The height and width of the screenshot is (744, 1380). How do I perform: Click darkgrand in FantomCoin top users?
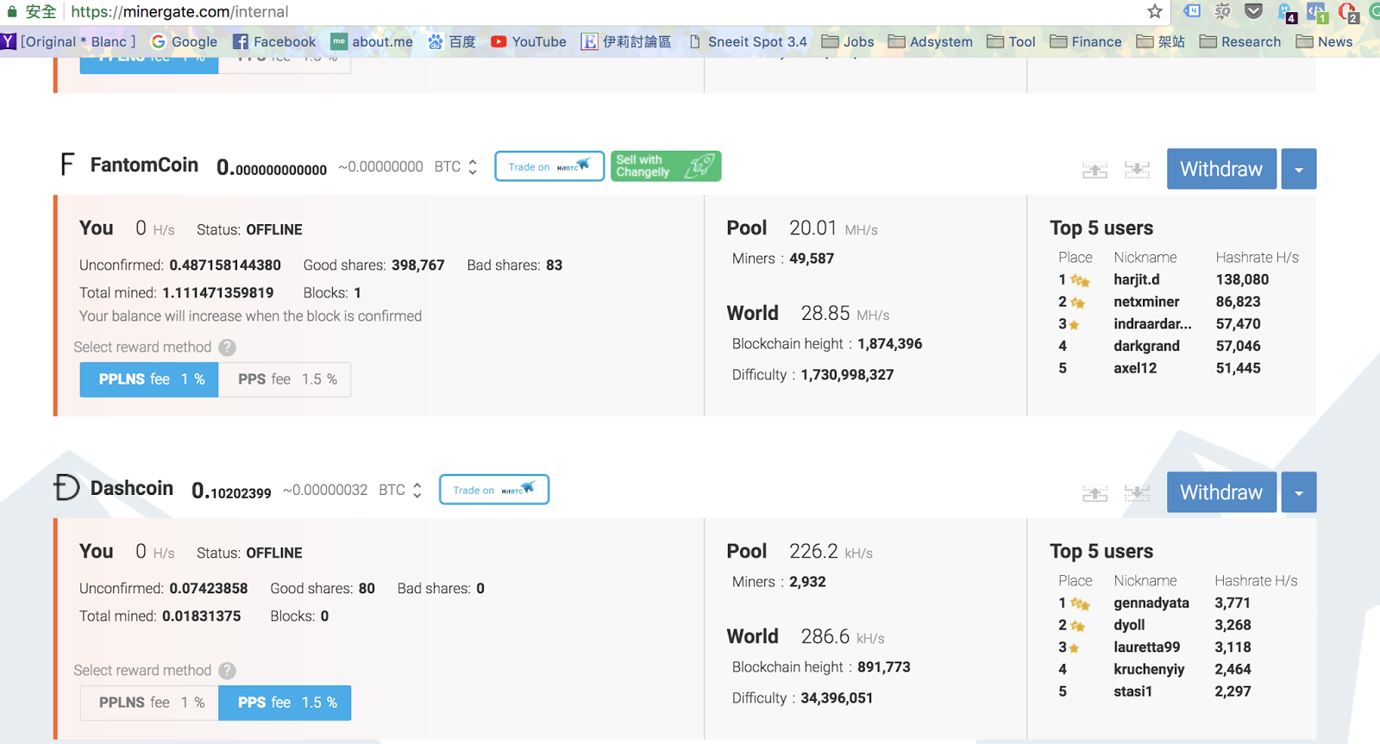coord(1146,346)
